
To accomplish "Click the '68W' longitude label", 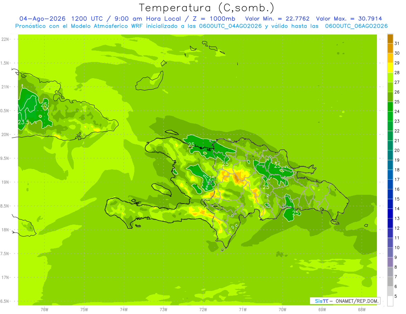I will click(x=362, y=309).
